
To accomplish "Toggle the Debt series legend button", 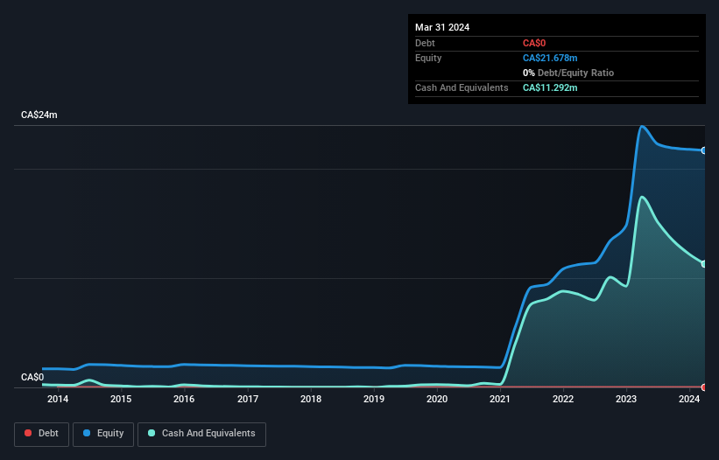I will pos(42,434).
